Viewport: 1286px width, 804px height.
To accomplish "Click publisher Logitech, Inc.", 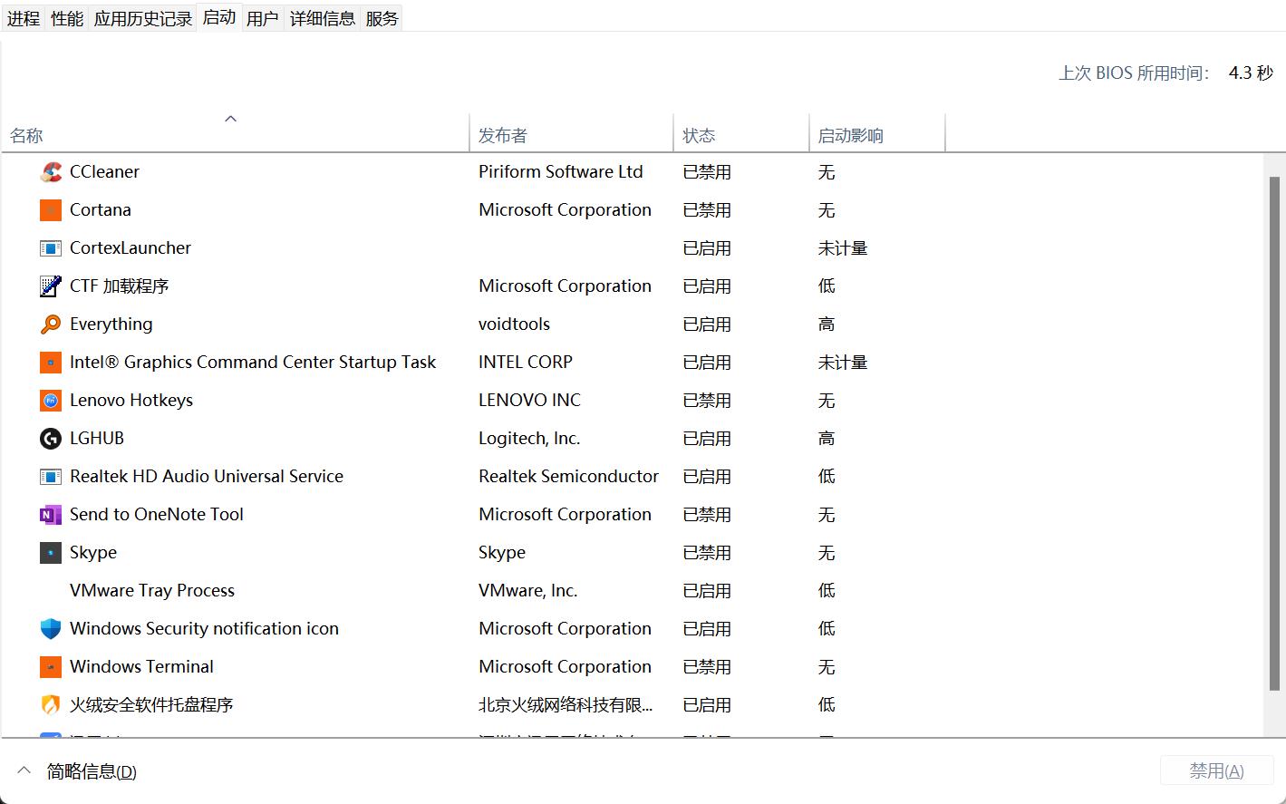I will click(529, 438).
